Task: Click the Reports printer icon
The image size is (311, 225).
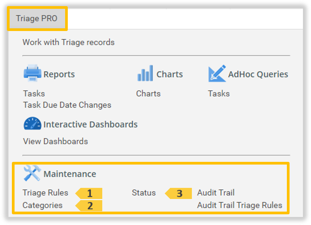Action: coord(32,73)
